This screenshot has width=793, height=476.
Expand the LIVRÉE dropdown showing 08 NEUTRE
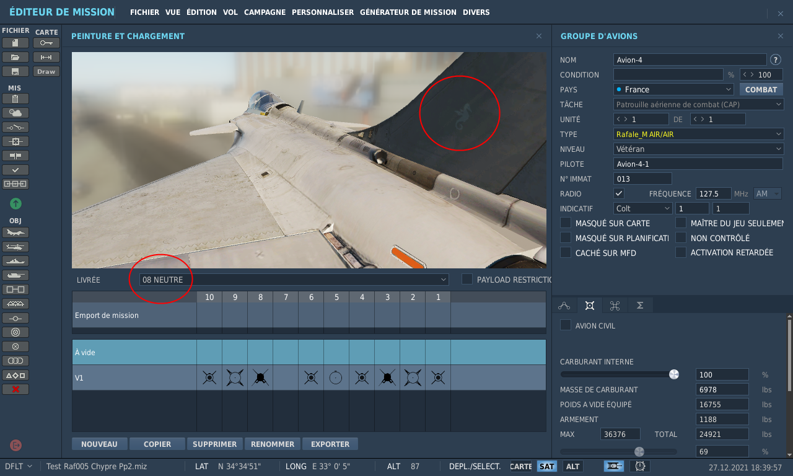[294, 280]
